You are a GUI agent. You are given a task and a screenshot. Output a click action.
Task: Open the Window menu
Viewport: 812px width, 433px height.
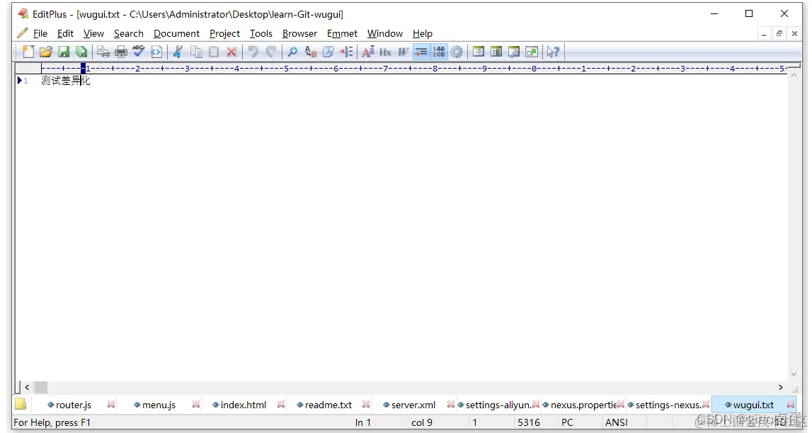pos(385,34)
